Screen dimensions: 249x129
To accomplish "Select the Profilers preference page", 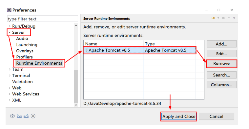I will click(25, 57).
